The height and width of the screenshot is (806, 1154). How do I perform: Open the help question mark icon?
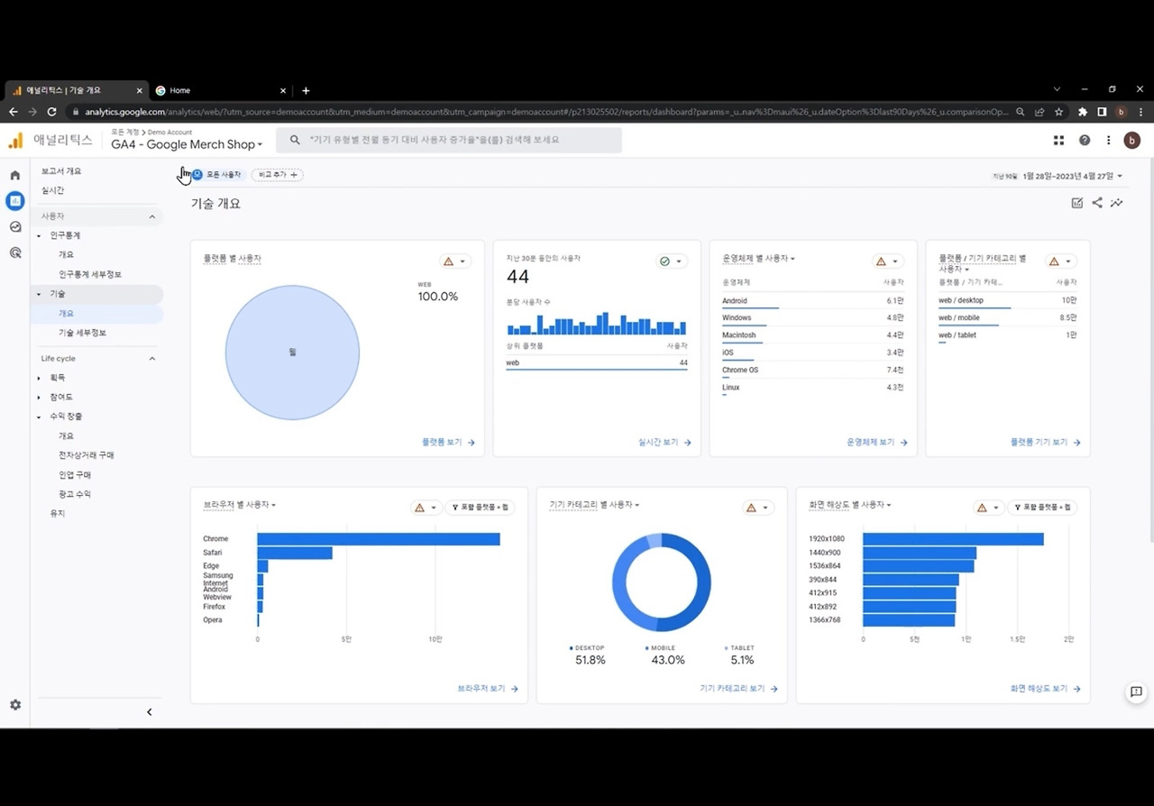[x=1085, y=141]
